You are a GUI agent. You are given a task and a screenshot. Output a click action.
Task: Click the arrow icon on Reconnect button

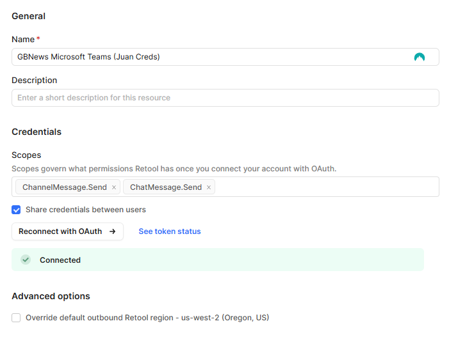pyautogui.click(x=113, y=231)
